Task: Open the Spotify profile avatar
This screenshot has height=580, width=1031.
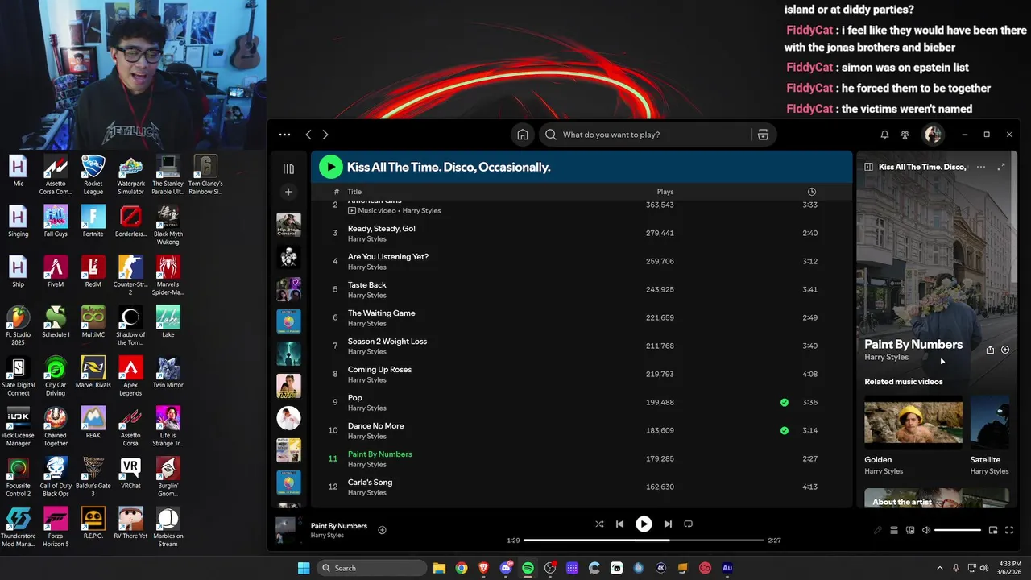Action: [933, 135]
